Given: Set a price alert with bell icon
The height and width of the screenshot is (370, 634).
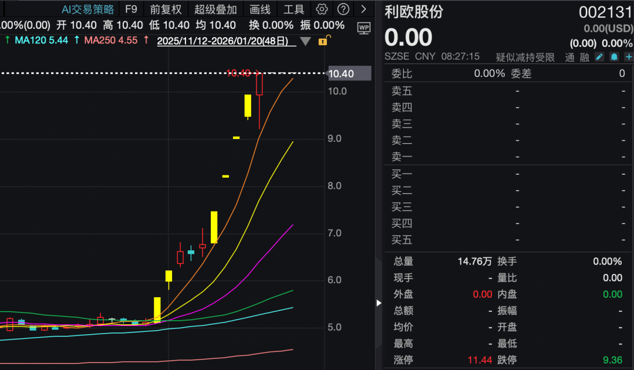Looking at the screenshot, I should tap(614, 57).
